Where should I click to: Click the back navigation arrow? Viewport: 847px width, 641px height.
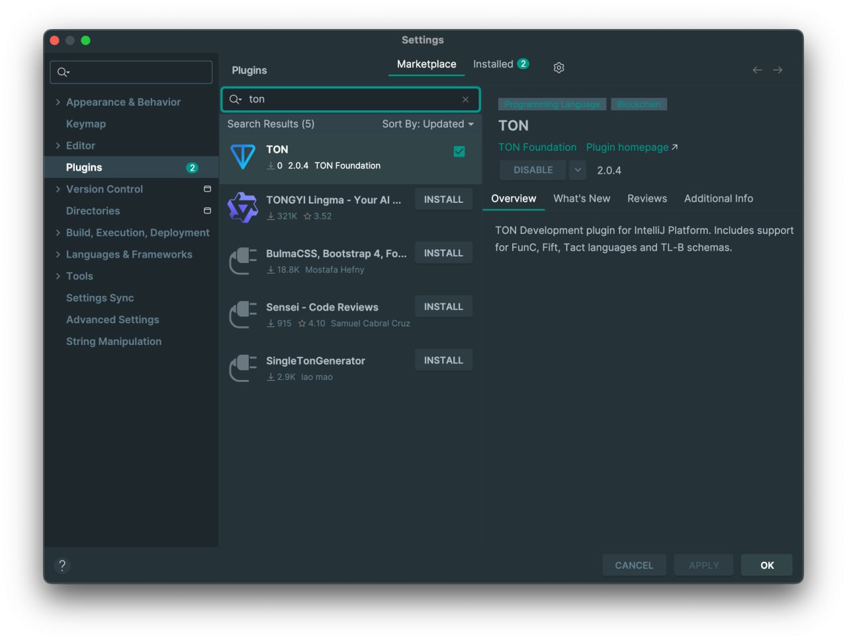[x=757, y=70]
